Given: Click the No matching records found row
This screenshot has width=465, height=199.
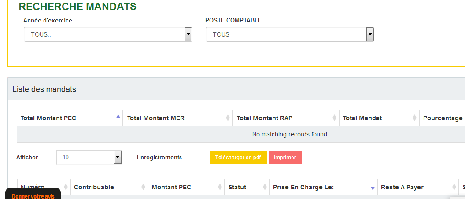Looking at the screenshot, I should point(289,134).
